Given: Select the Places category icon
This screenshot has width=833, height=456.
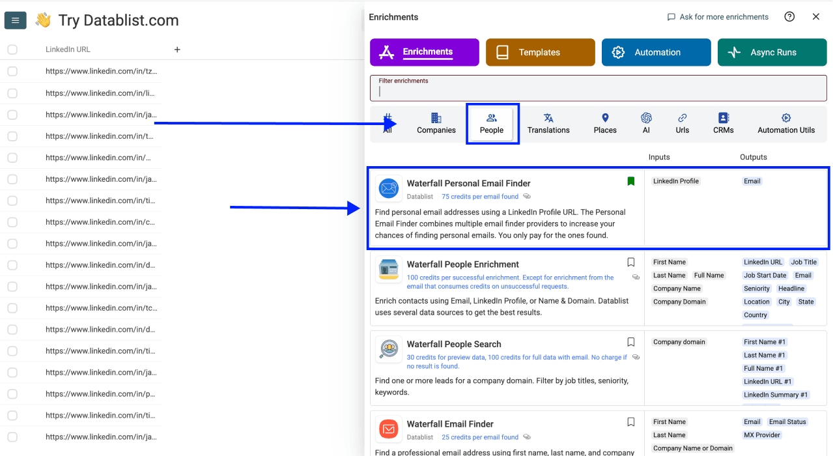Looking at the screenshot, I should click(604, 122).
